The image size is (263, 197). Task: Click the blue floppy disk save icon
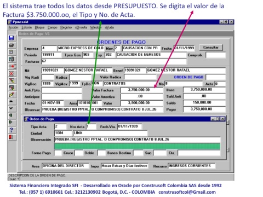pos(12,38)
